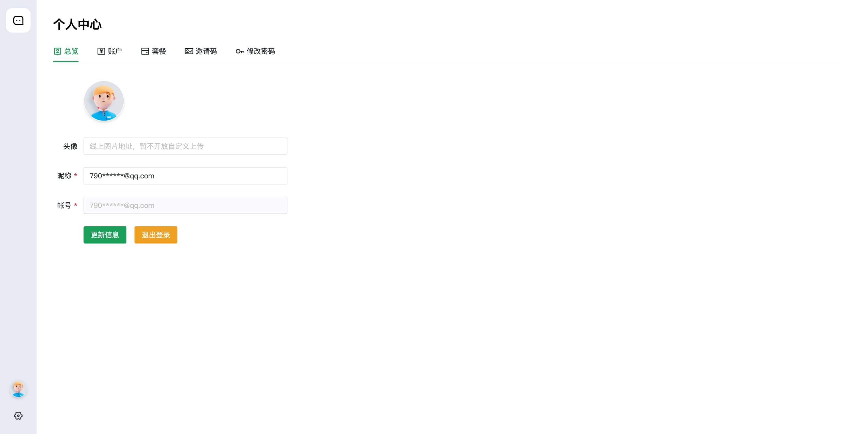Click the disabled 帐号 field
The width and height of the screenshot is (856, 434).
(185, 205)
